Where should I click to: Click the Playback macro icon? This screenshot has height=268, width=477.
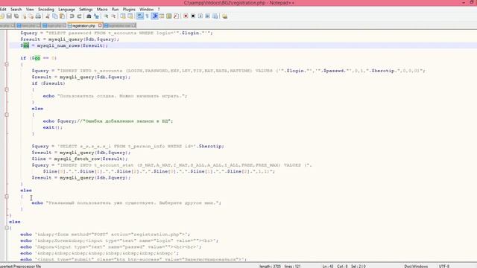coord(200,16)
